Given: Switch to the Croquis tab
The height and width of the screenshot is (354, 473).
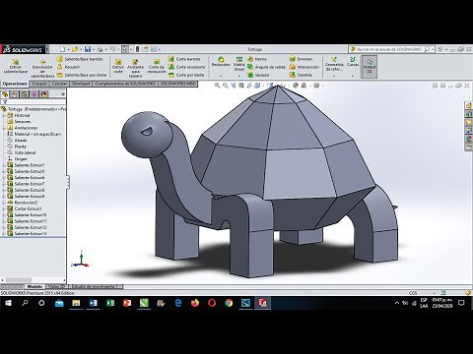Looking at the screenshot, I should click(39, 84).
